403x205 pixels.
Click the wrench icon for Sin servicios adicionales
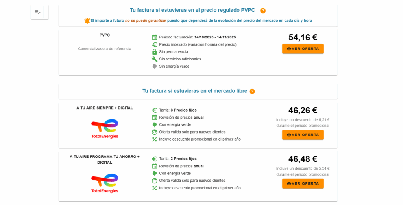pyautogui.click(x=155, y=59)
